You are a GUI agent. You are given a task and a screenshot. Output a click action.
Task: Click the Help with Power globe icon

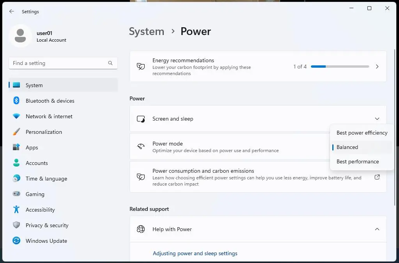point(141,229)
